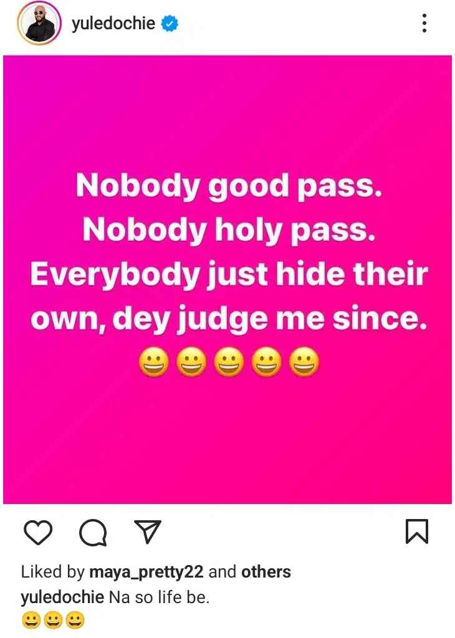455x638 pixels.
Task: Open comments via the speech bubble icon
Action: pyautogui.click(x=93, y=532)
